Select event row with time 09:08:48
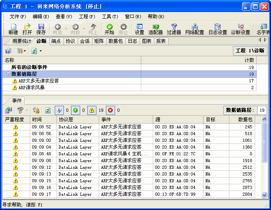Viewport: 271px width, 210px height. (x=129, y=154)
